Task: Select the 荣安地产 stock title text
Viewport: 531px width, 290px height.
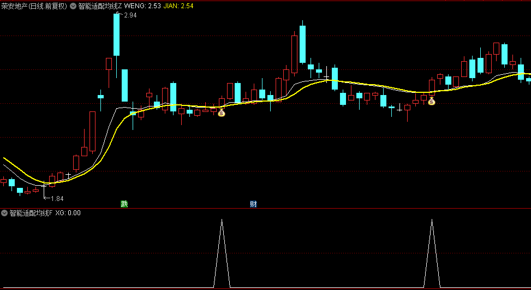Action: (34, 6)
